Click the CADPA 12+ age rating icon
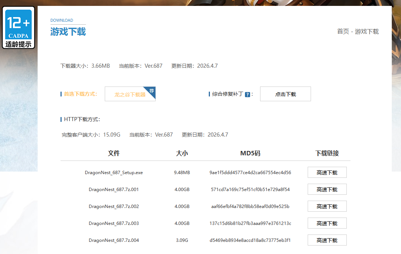The width and height of the screenshot is (401, 254). pyautogui.click(x=18, y=28)
